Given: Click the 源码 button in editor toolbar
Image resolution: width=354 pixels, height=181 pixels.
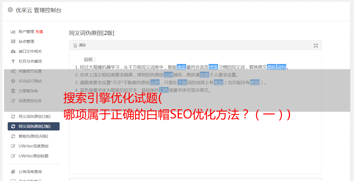Looking at the screenshot, I should pos(80,45).
